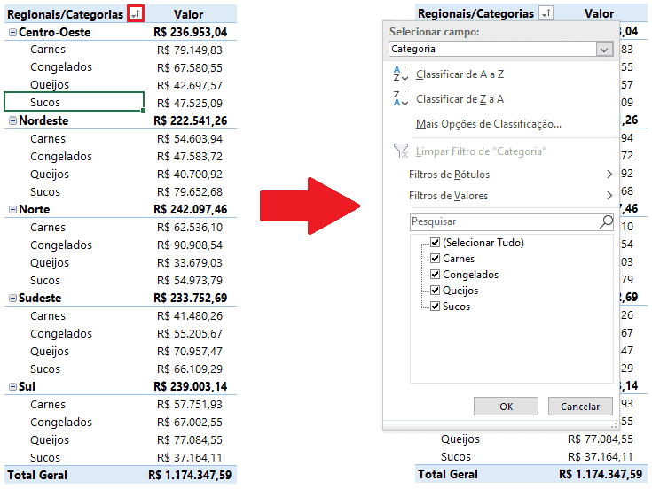Uncheck the Sucos checkbox
The height and width of the screenshot is (489, 652).
coord(435,307)
